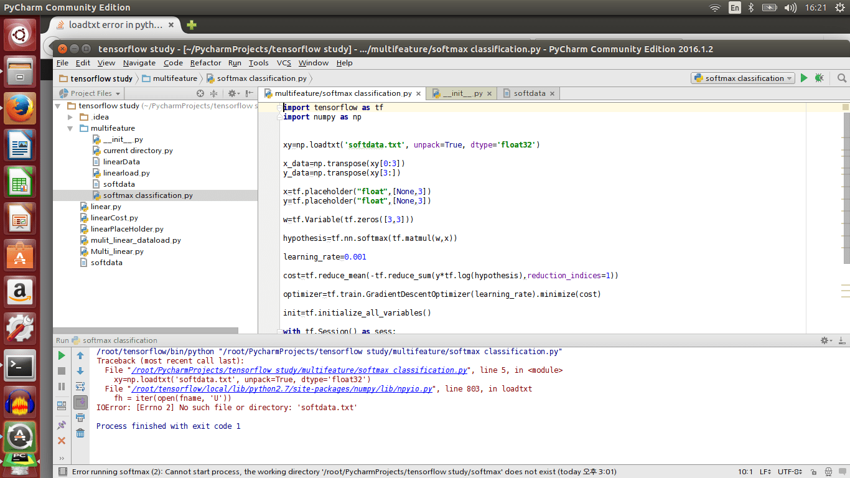Open Project panel settings gear menu
The width and height of the screenshot is (850, 478).
(232, 93)
